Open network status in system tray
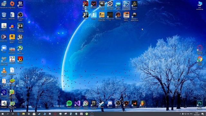 (x=185, y=114)
